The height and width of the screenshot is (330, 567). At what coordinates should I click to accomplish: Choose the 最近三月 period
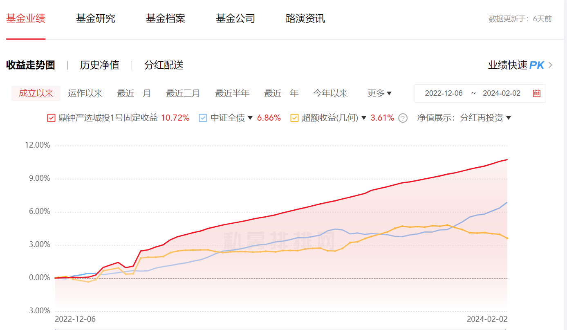(183, 93)
